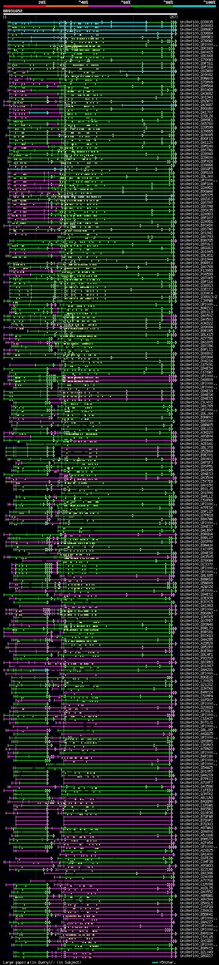Image resolution: width=219 pixels, height=965 pixels.
Task: Click the white query sequence ruler bar
Action: [90, 14]
